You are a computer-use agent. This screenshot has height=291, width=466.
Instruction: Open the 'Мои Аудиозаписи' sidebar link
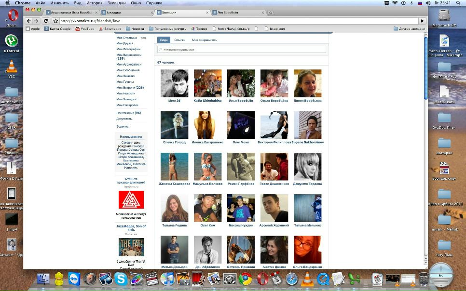pos(129,65)
